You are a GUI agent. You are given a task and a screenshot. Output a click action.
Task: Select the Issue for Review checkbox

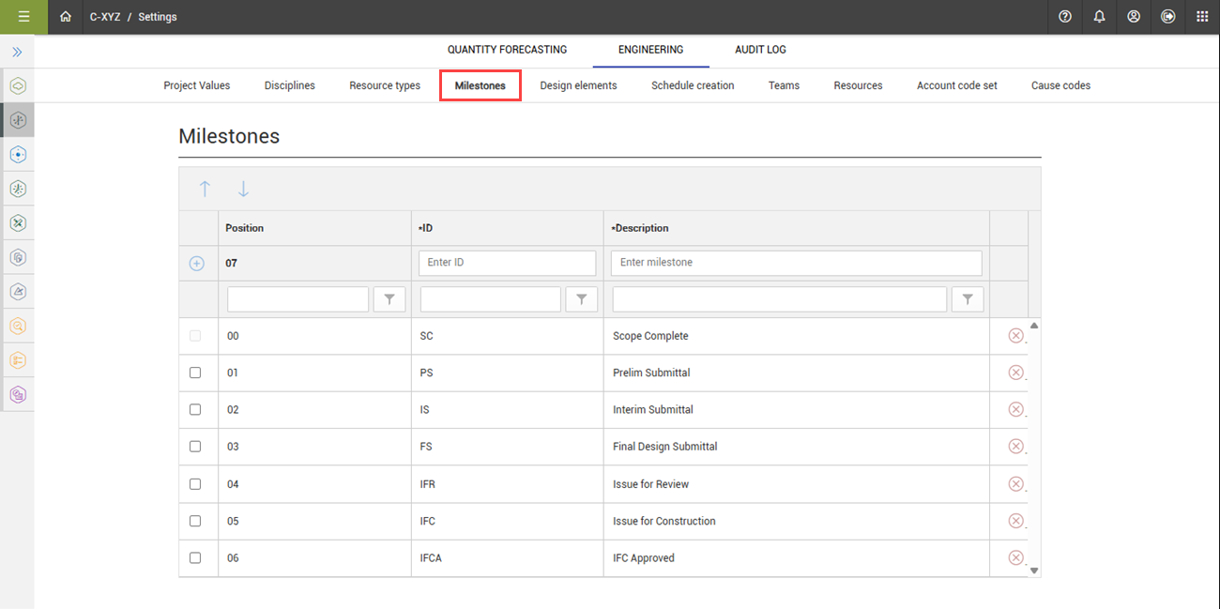coord(195,484)
